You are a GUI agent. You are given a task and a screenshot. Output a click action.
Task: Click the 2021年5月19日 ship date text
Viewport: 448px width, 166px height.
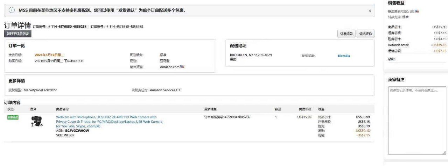click(49, 55)
